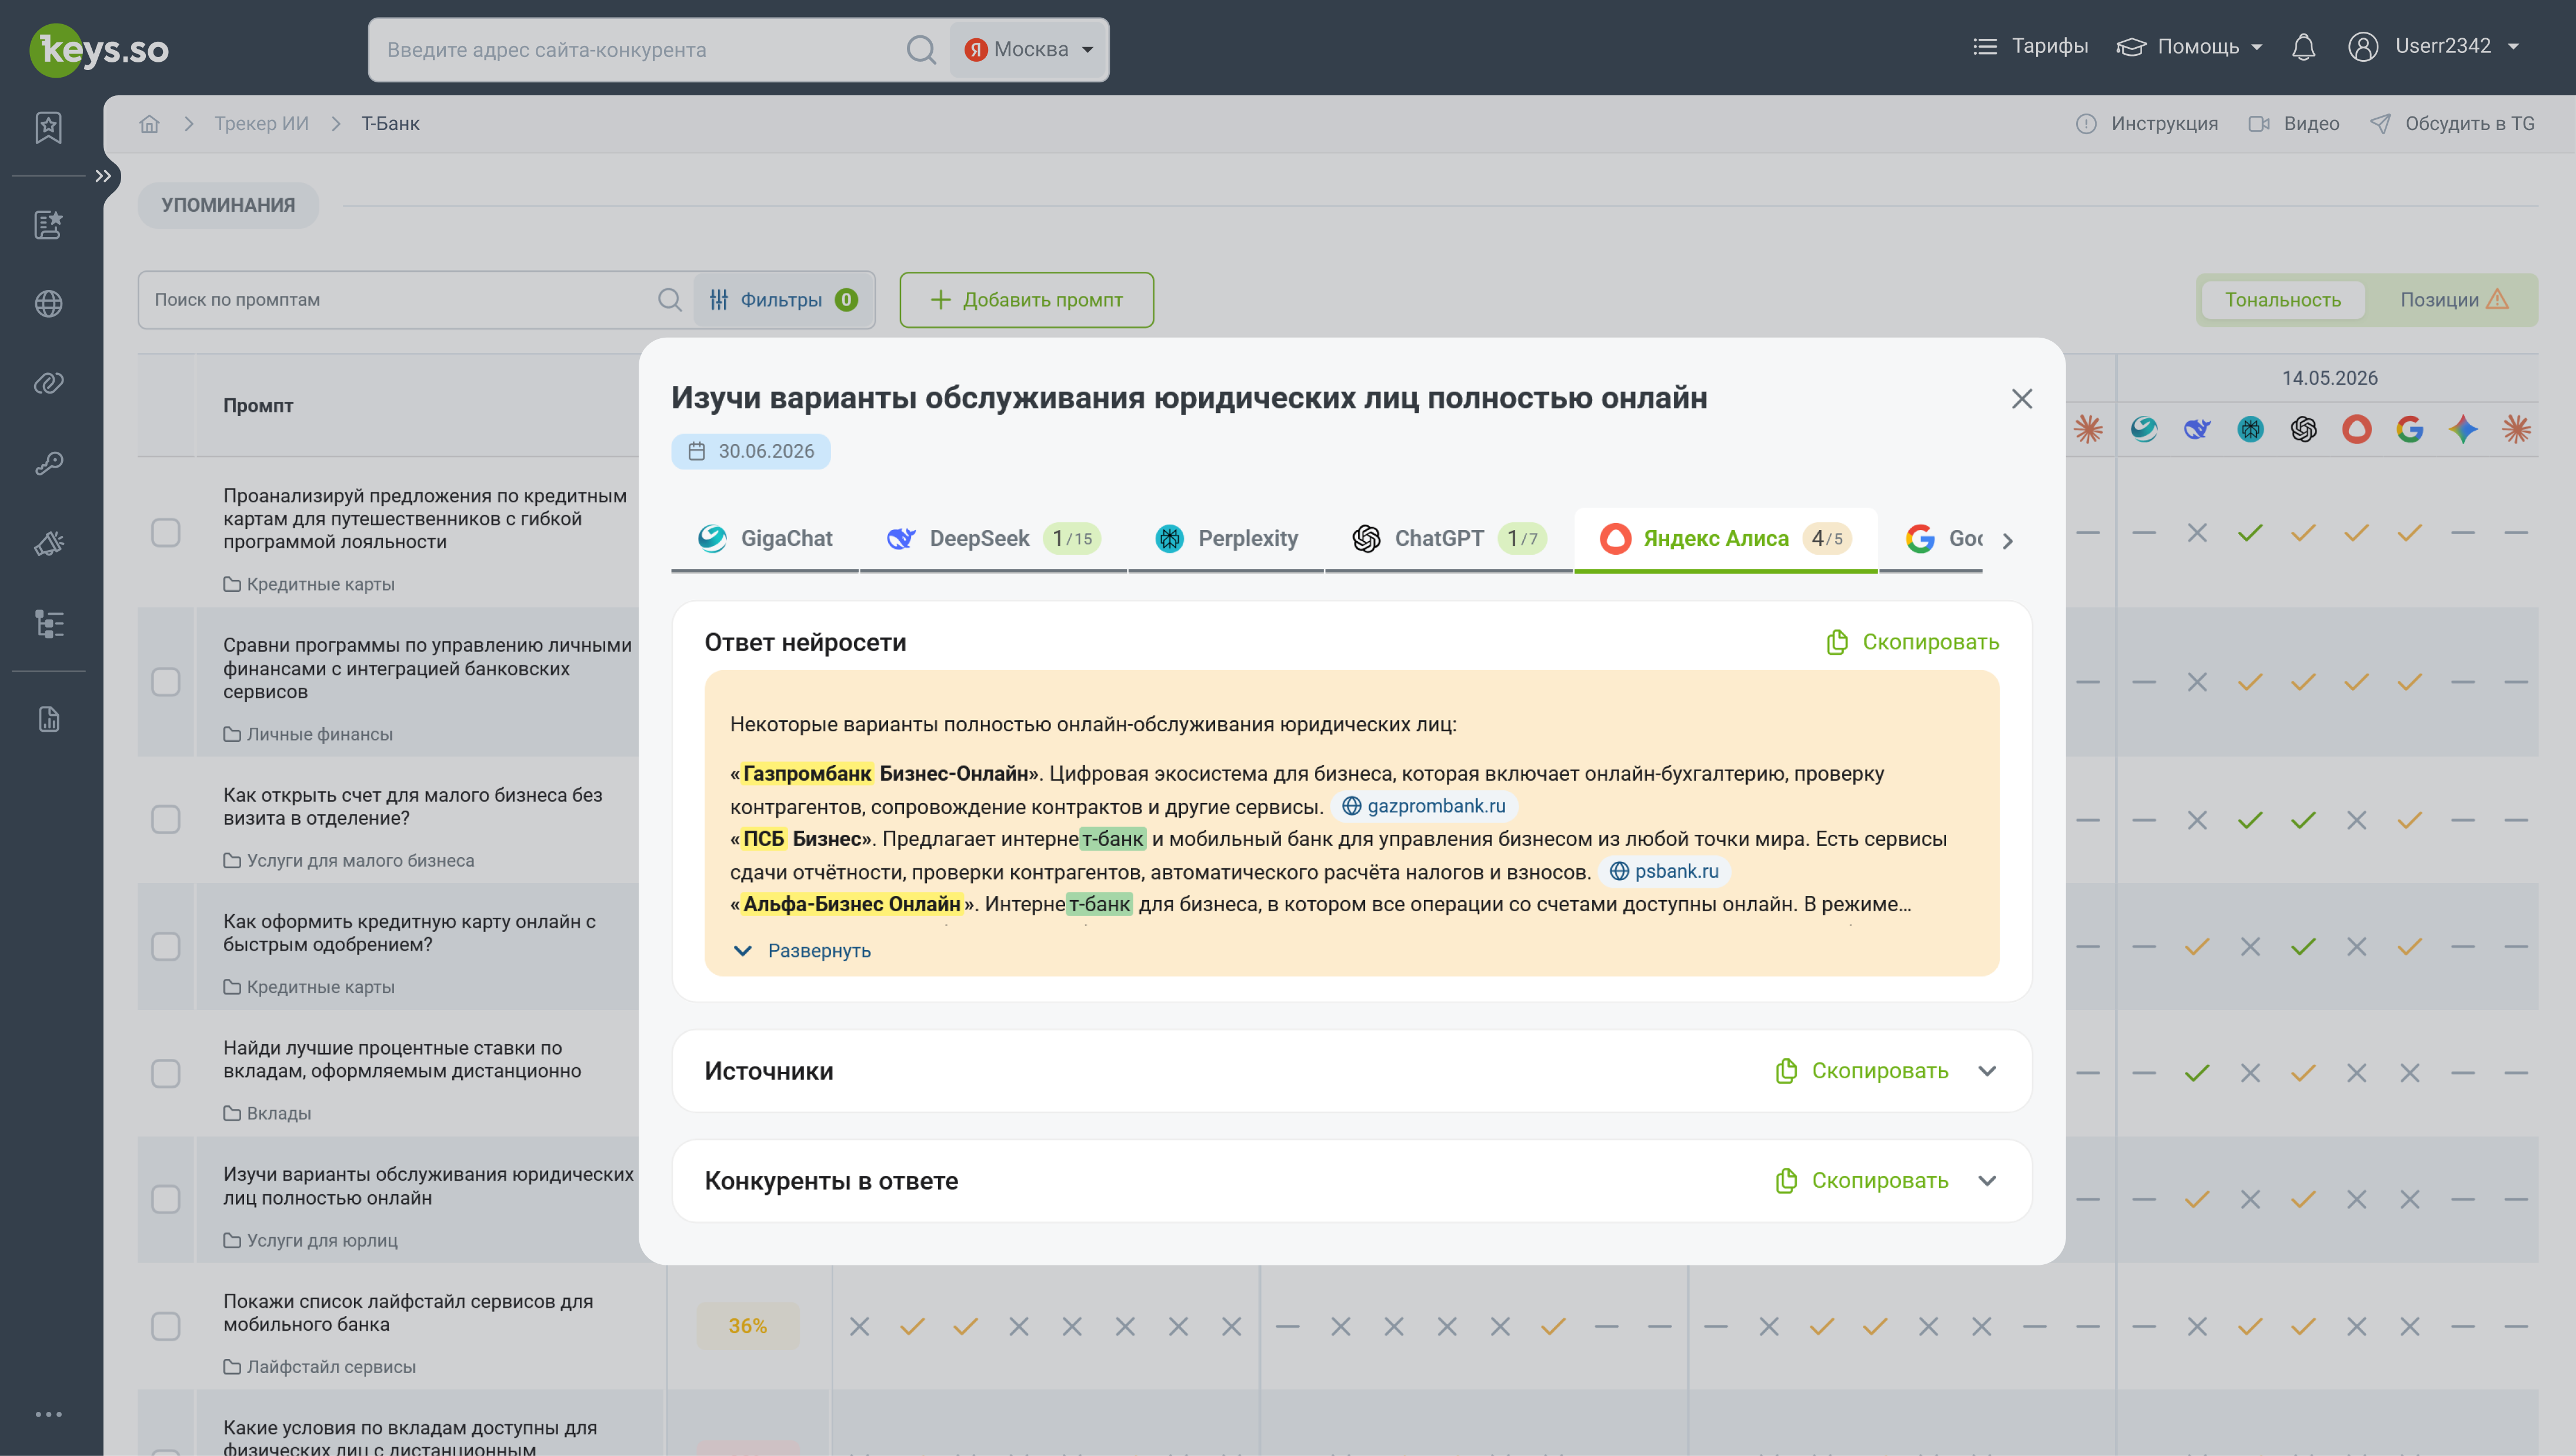Tick checkbox for online credit card approval prompt
2576x1456 pixels.
click(x=166, y=947)
